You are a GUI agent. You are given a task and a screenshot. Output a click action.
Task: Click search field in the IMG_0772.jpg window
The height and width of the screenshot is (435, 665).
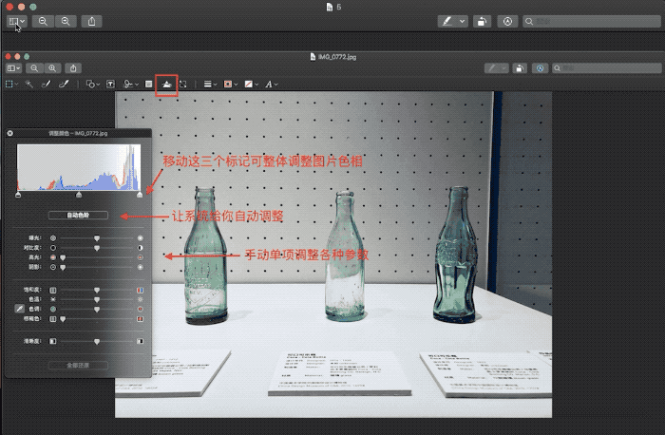click(607, 68)
